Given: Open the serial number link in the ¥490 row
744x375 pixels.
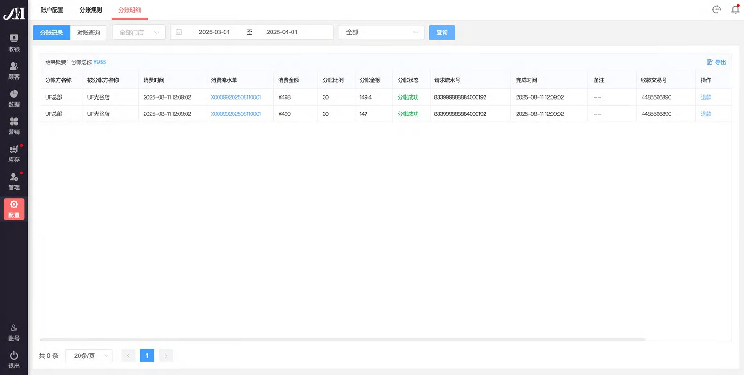Looking at the screenshot, I should click(236, 114).
